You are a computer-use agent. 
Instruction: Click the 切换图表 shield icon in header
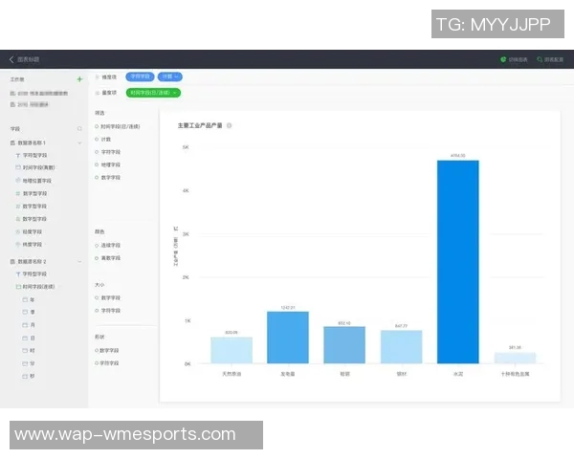click(504, 59)
